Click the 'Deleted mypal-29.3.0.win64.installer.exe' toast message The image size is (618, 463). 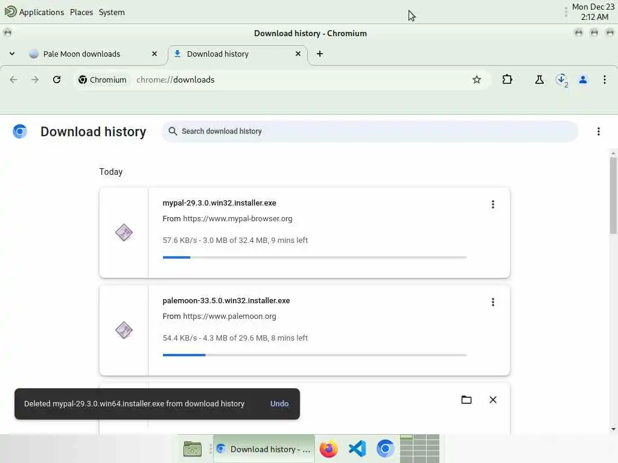[134, 404]
